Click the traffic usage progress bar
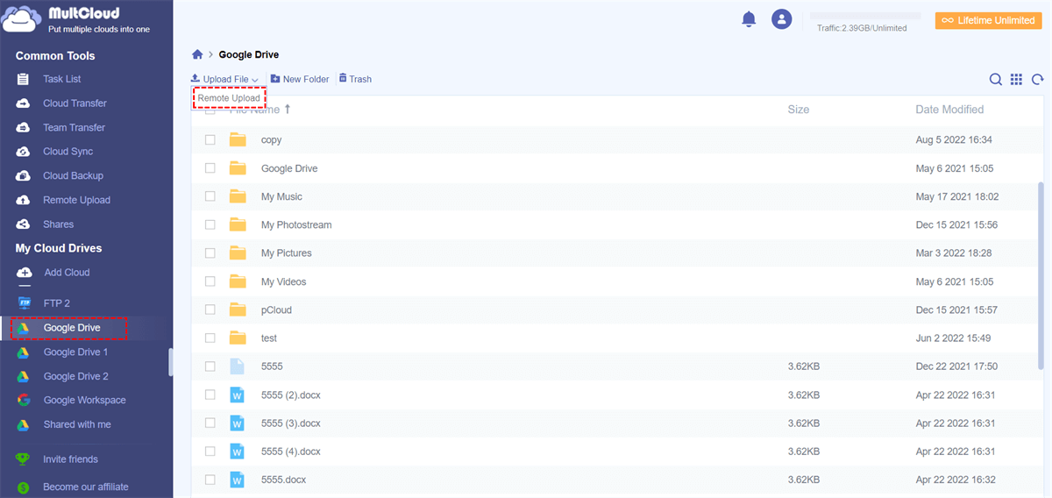The width and height of the screenshot is (1052, 498). (x=864, y=16)
